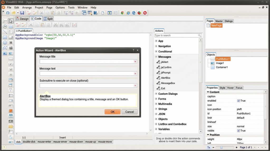Preview in Opera browser icon
Image resolution: width=270 pixels, height=151 pixels.
145,13
